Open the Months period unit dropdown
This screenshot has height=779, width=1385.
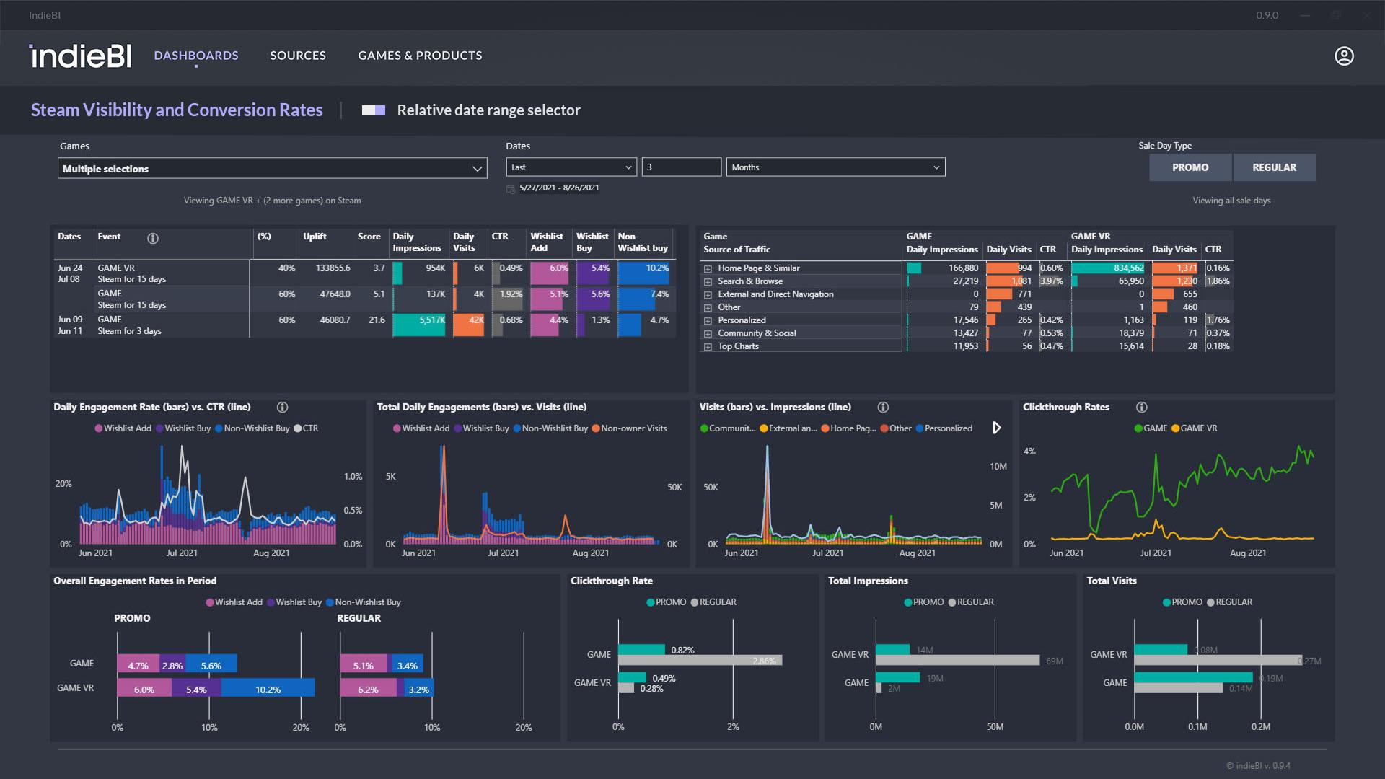coord(835,167)
